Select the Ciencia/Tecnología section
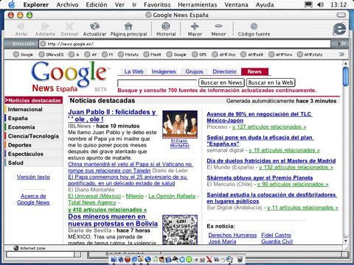This screenshot has width=354, height=265. [34, 136]
